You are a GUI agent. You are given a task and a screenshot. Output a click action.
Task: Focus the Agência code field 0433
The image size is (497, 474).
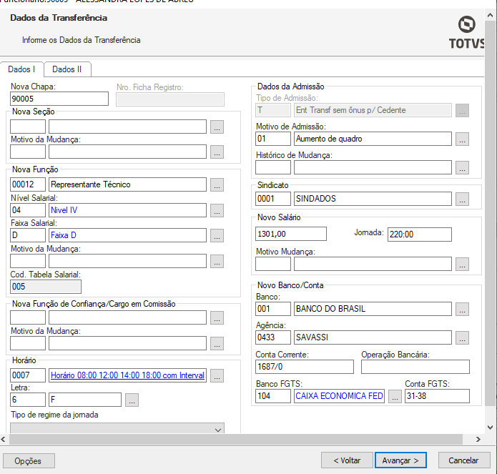[273, 337]
